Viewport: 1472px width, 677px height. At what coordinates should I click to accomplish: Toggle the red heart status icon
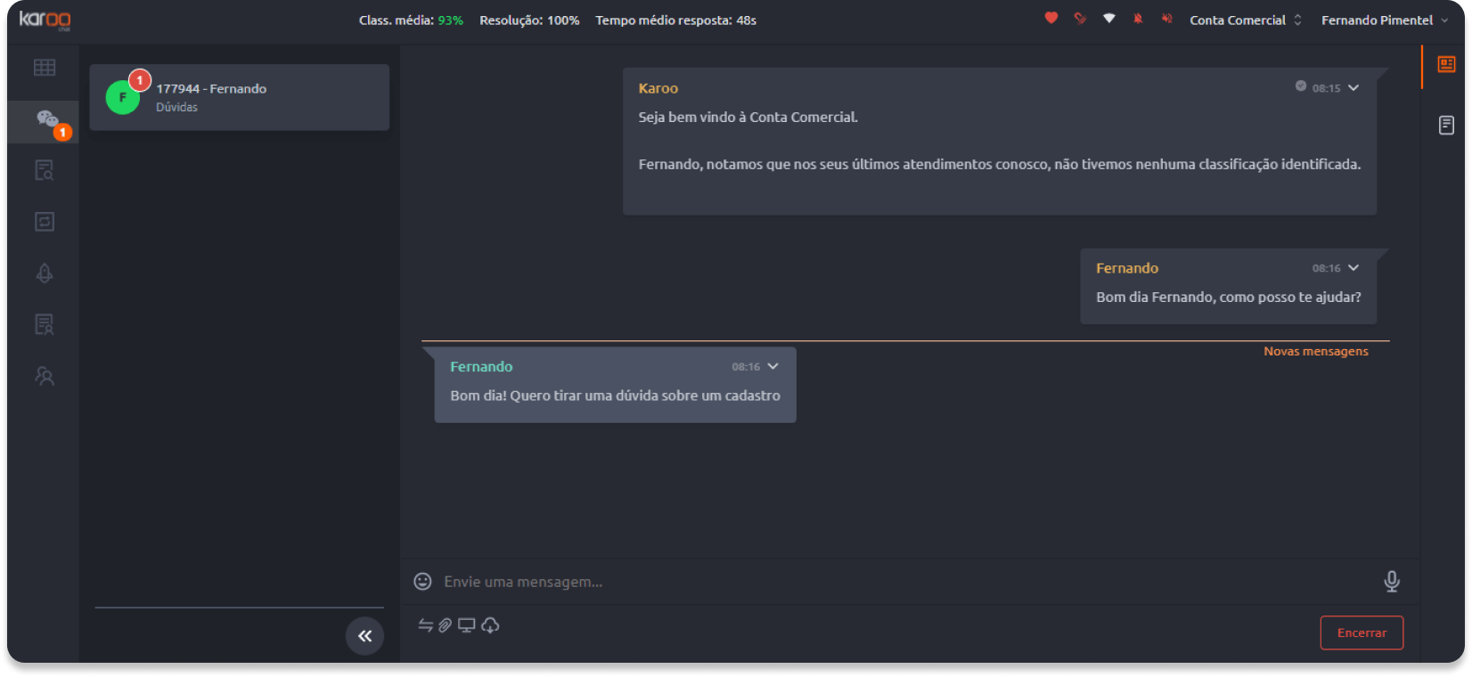[1051, 18]
